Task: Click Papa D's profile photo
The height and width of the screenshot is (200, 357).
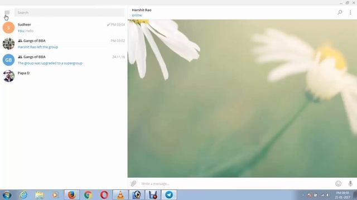Action: 8,76
